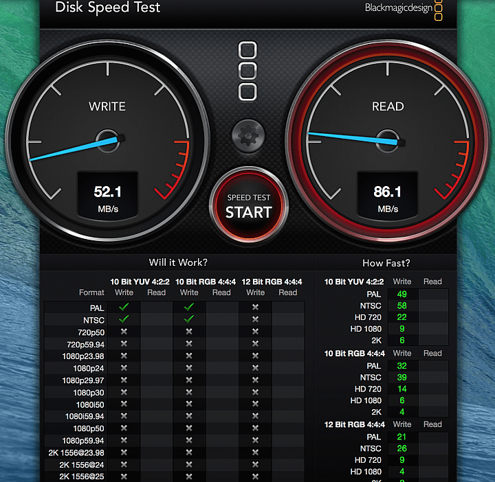495x482 pixels.
Task: Click the middle rounded square between gauges
Action: coord(247,71)
